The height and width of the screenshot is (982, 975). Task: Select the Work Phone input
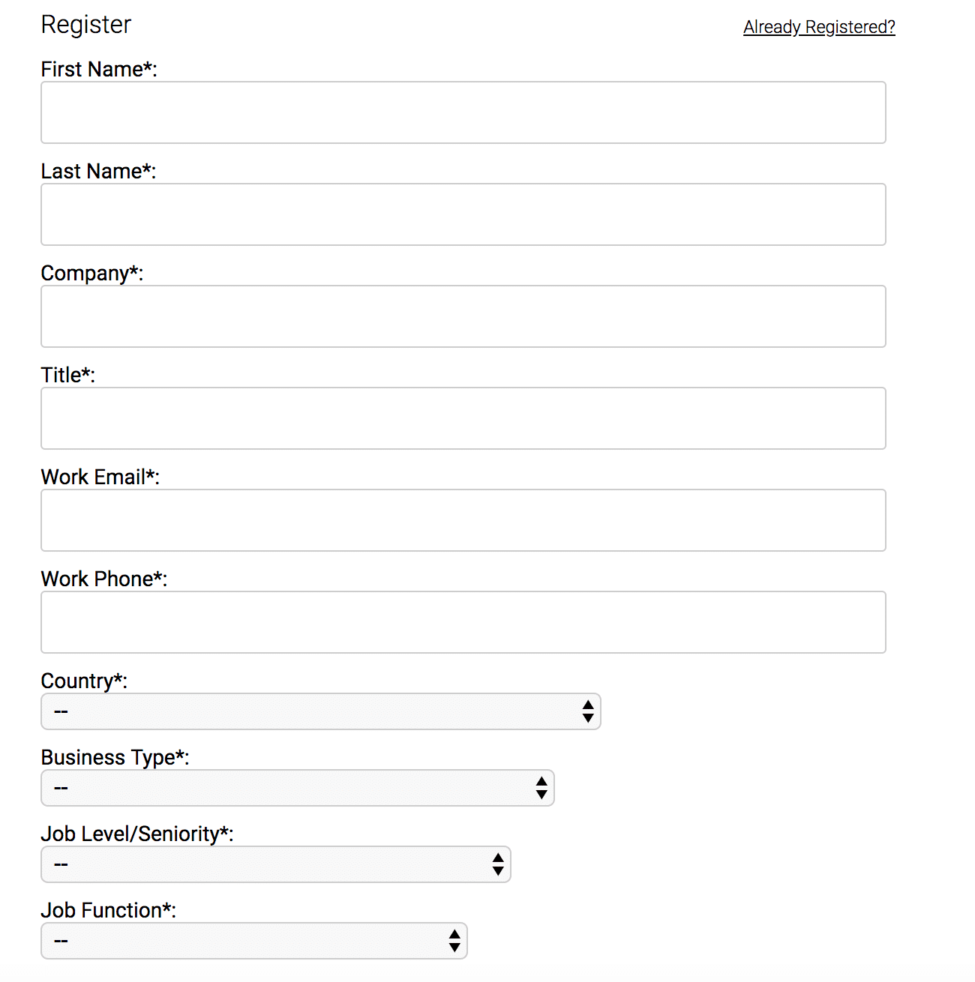463,622
